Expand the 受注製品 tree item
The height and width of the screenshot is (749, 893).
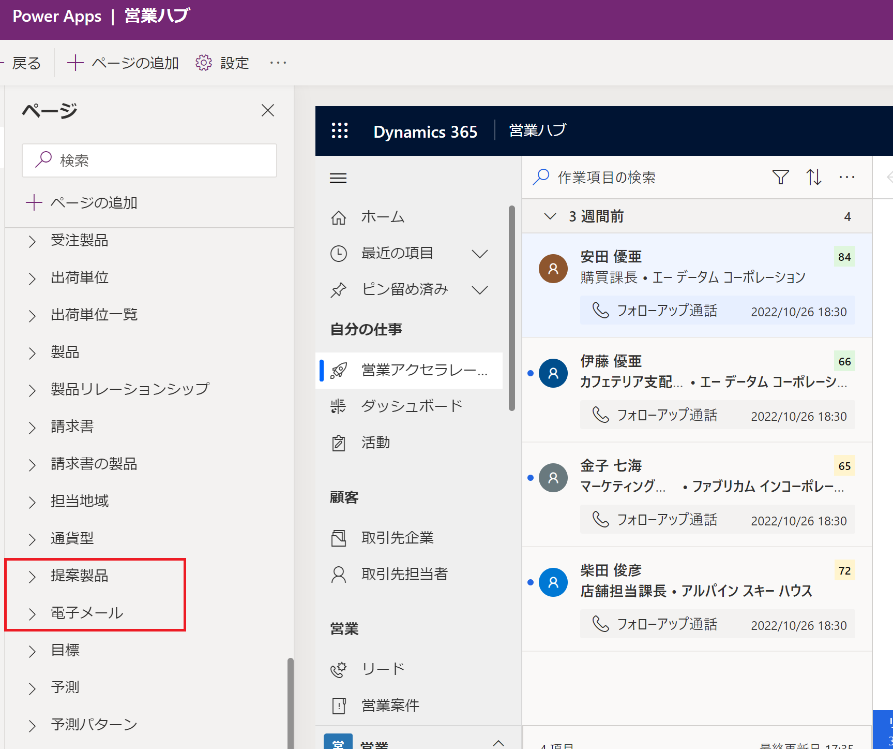(x=32, y=241)
